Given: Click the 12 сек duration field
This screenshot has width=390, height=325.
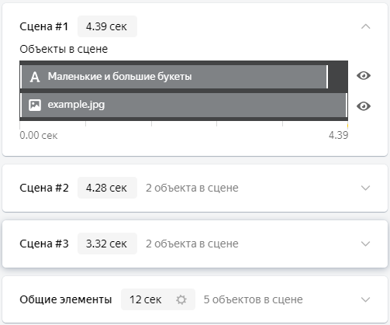Looking at the screenshot, I should click(x=146, y=299).
